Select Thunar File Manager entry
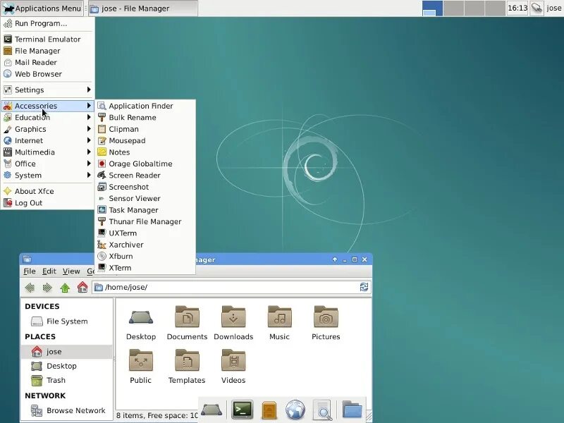The image size is (564, 423). coord(145,221)
